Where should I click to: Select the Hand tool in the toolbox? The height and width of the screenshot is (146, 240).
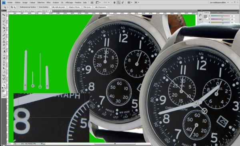pos(4,82)
